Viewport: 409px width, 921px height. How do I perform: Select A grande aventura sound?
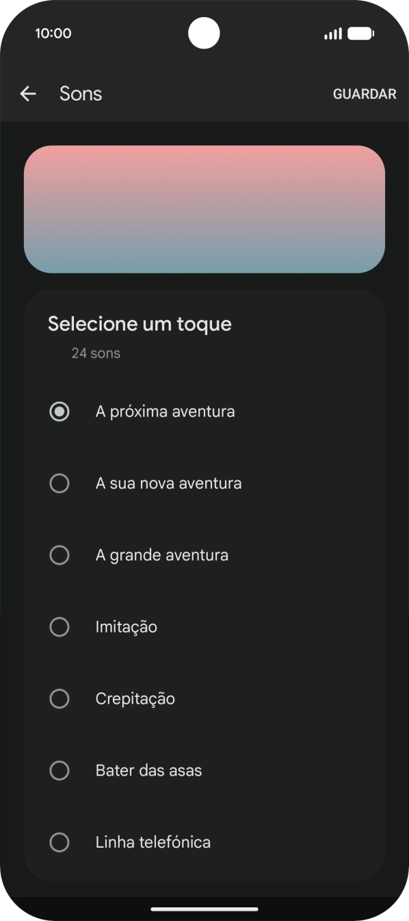[60, 555]
